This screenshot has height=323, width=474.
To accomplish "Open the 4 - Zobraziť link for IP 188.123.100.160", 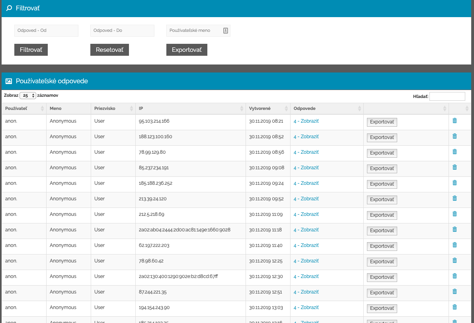I will [x=306, y=137].
